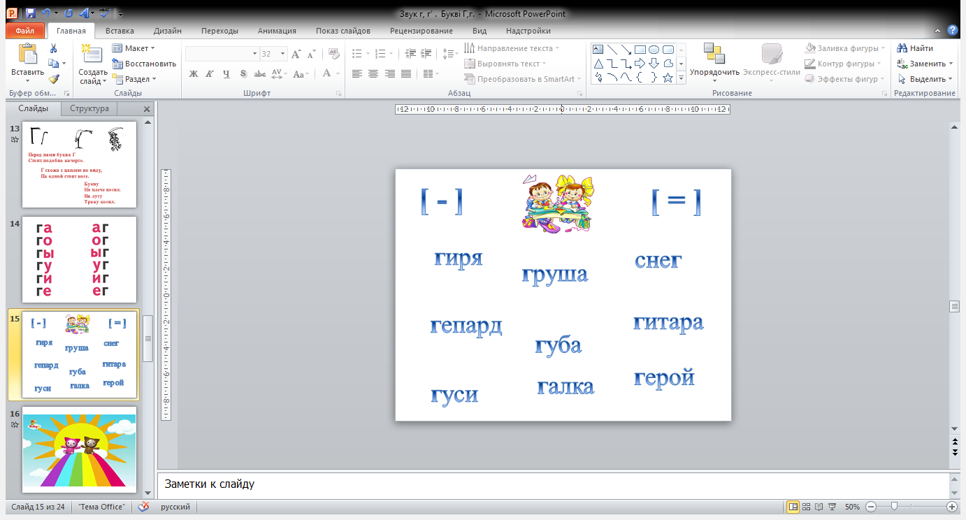Click the Format Painter brush icon
The height and width of the screenshot is (520, 966).
tap(54, 79)
